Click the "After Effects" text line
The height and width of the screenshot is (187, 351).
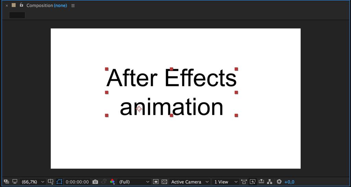[x=171, y=78]
